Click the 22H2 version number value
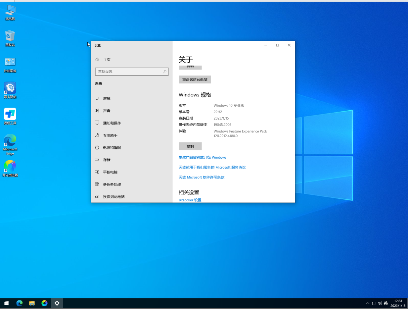This screenshot has height=309, width=408. point(218,112)
